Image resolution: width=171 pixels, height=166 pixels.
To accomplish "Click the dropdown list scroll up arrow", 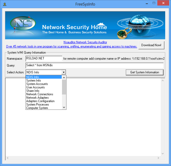I will 64,78.
